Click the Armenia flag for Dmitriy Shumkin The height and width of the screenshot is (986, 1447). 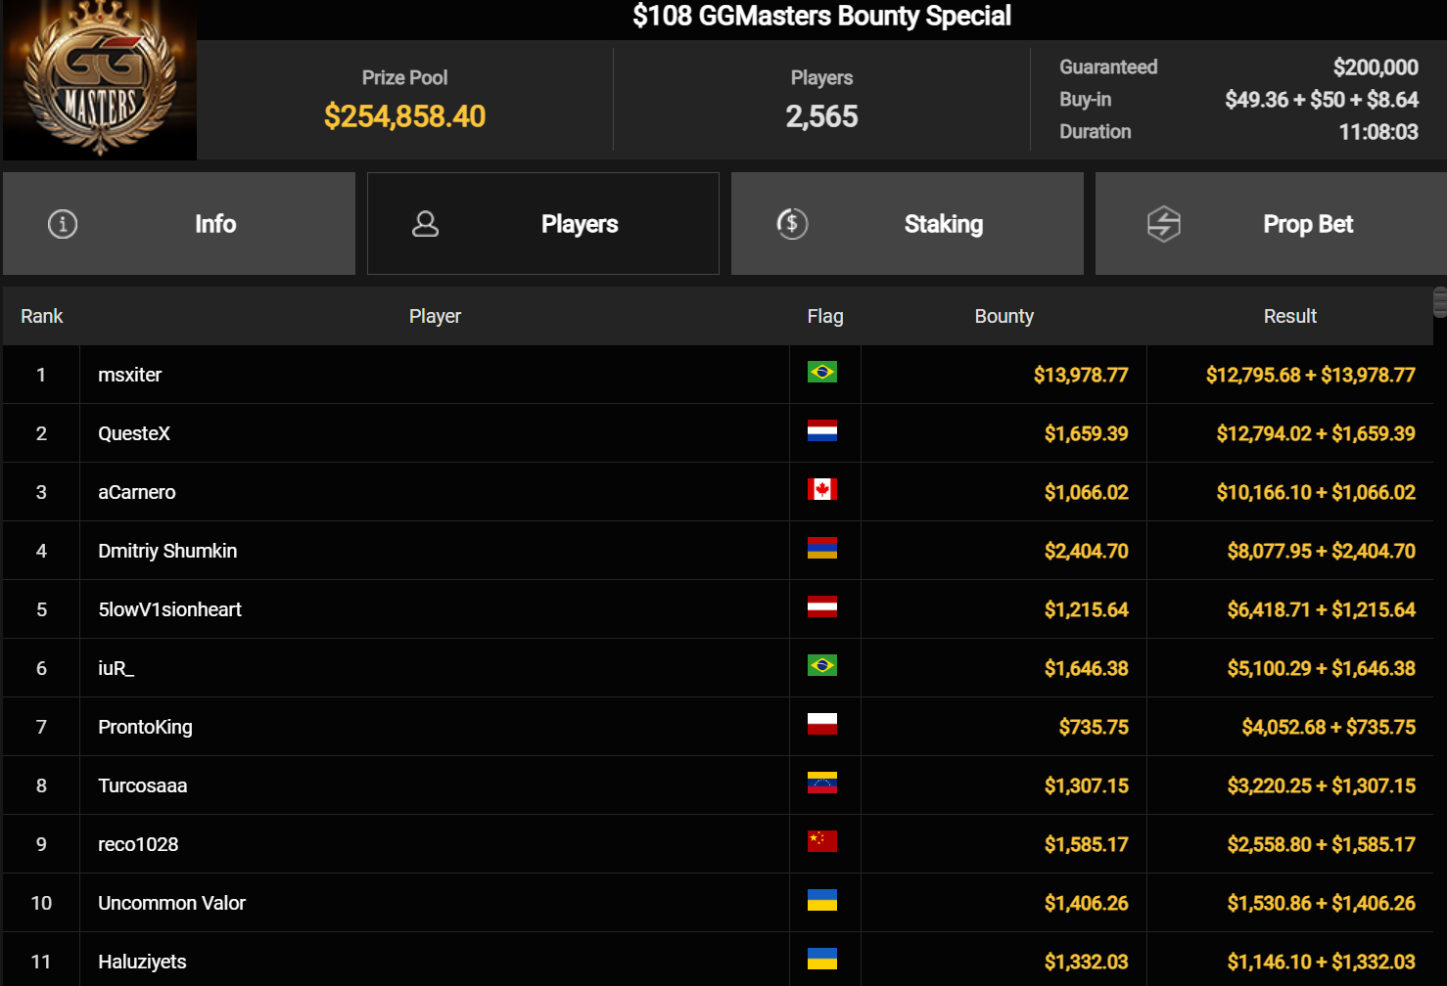pyautogui.click(x=822, y=548)
